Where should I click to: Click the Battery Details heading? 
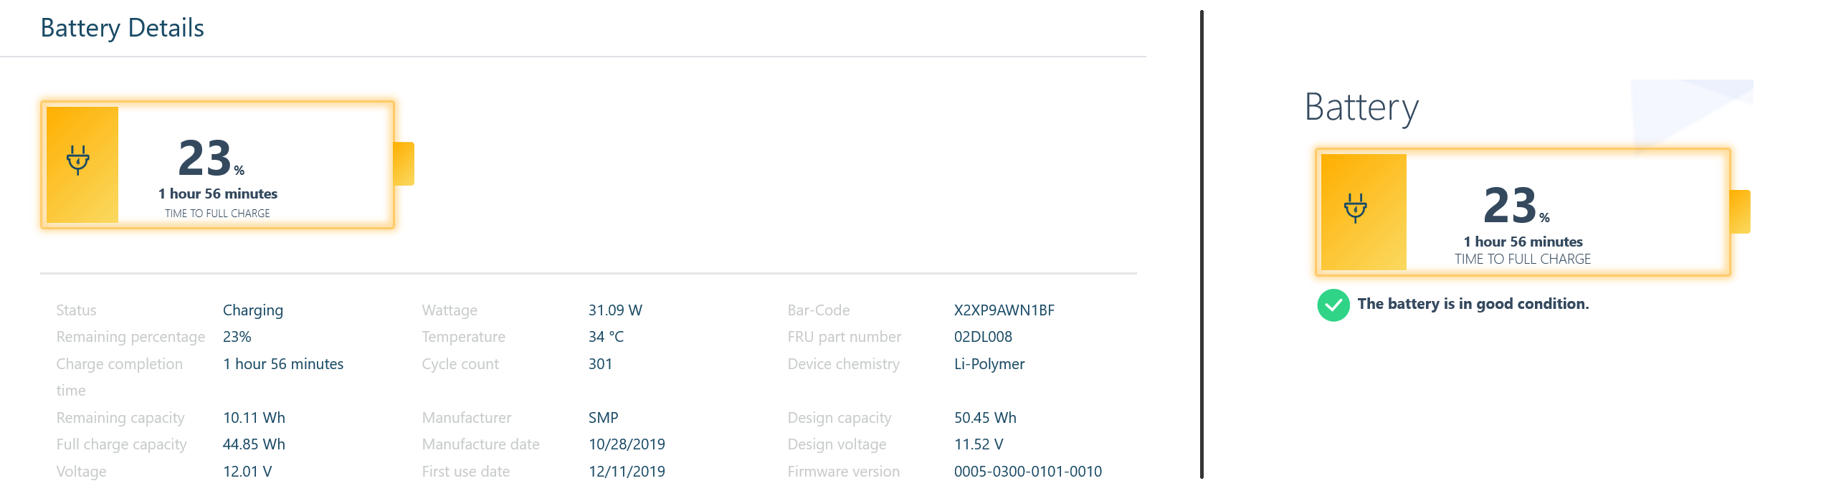(x=123, y=28)
